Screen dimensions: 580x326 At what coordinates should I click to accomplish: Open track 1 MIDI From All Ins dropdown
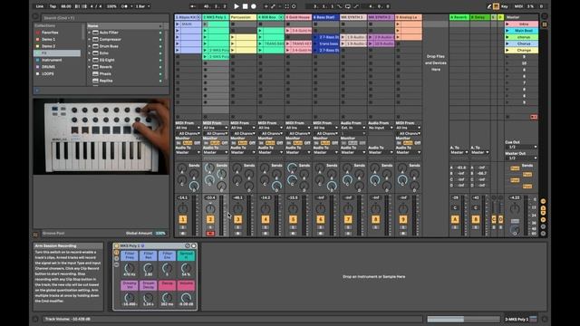coord(188,128)
